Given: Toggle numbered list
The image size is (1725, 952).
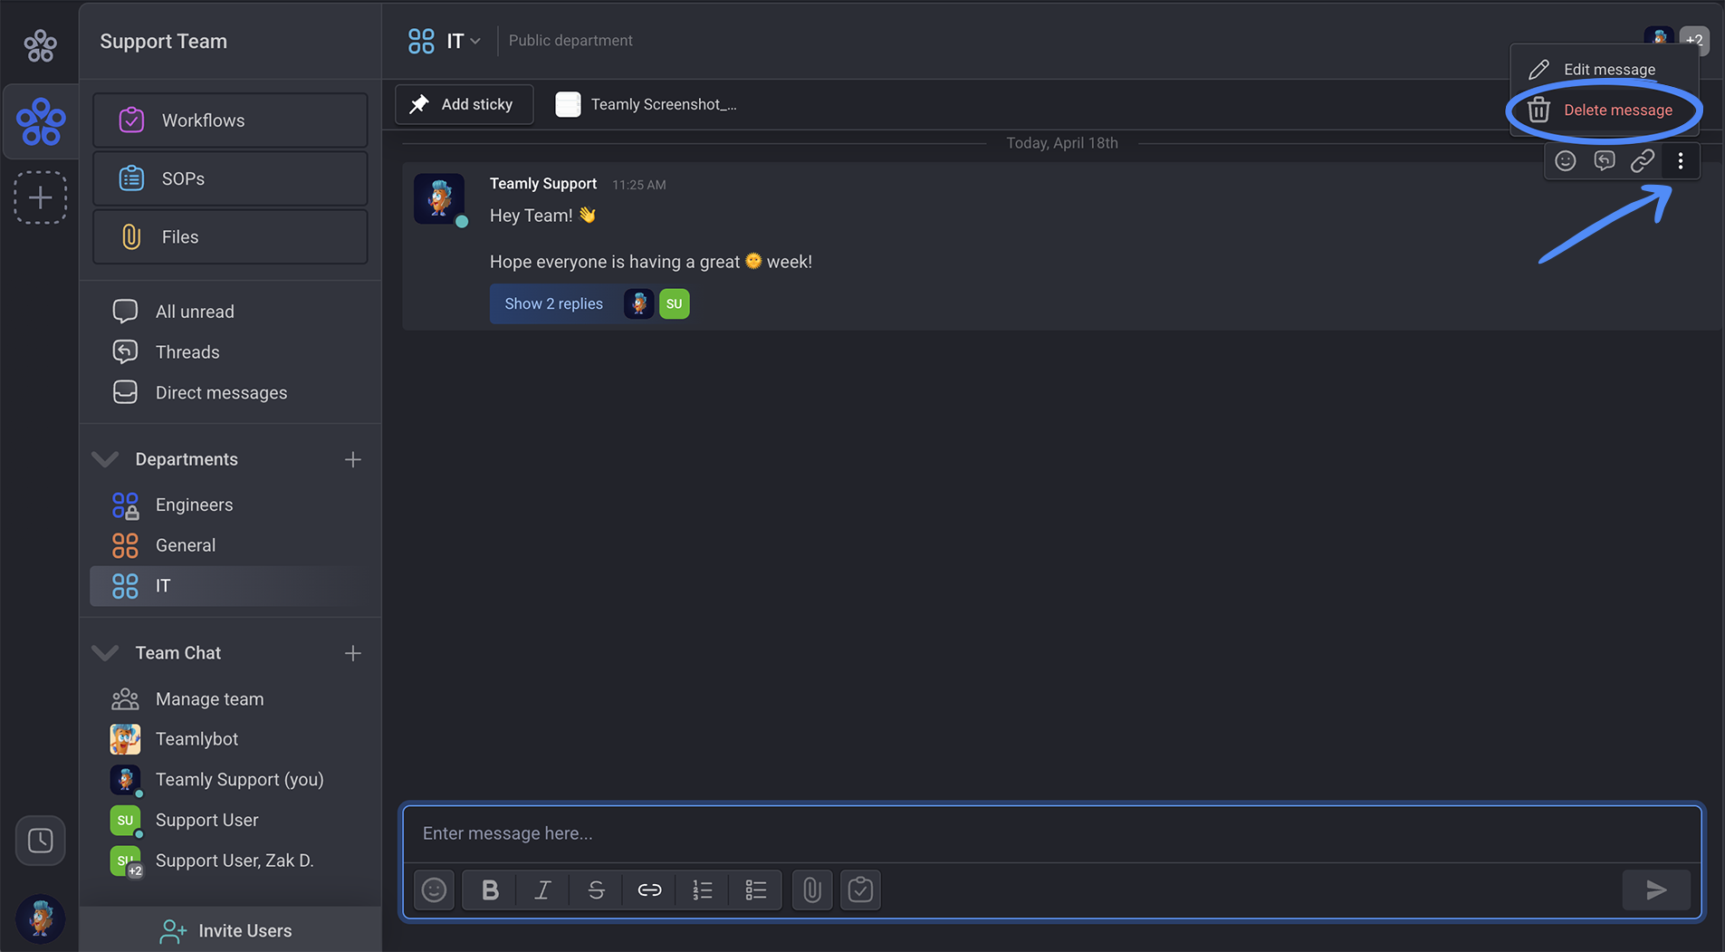Looking at the screenshot, I should (x=703, y=889).
